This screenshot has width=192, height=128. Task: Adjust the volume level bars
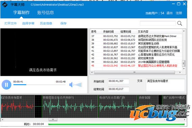click(x=78, y=85)
